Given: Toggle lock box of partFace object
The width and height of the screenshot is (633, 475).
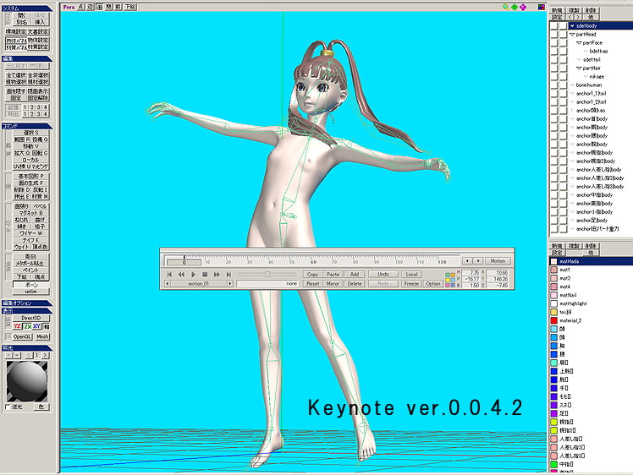Looking at the screenshot, I should [563, 43].
